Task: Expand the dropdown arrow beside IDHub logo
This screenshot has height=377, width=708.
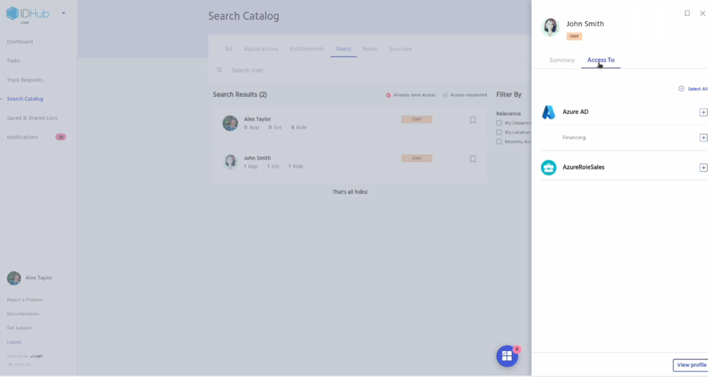Action: pos(63,13)
